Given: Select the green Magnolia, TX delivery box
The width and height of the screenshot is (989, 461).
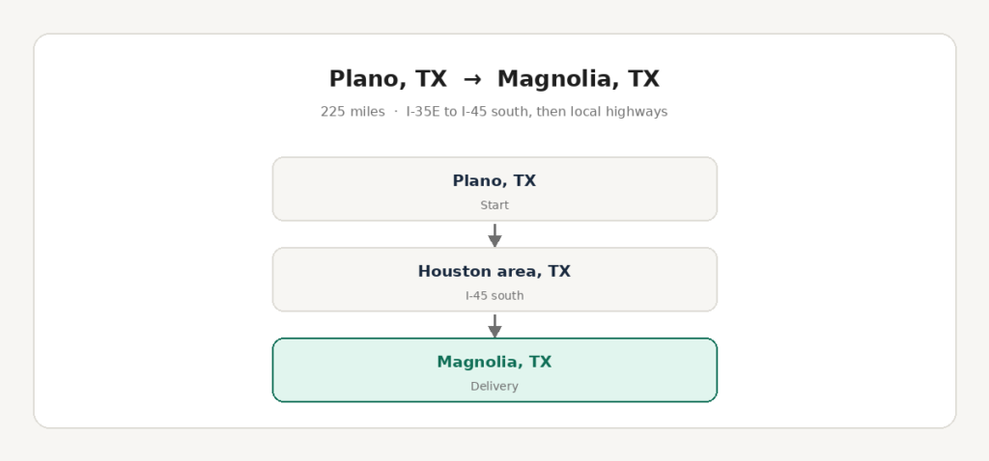Looking at the screenshot, I should click(494, 370).
